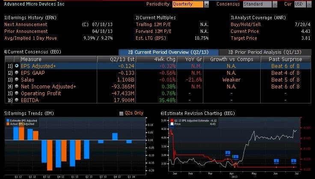Click the Prior Announcement date 04/18/13
Viewport: 315px width, 179px height.
coord(102,31)
